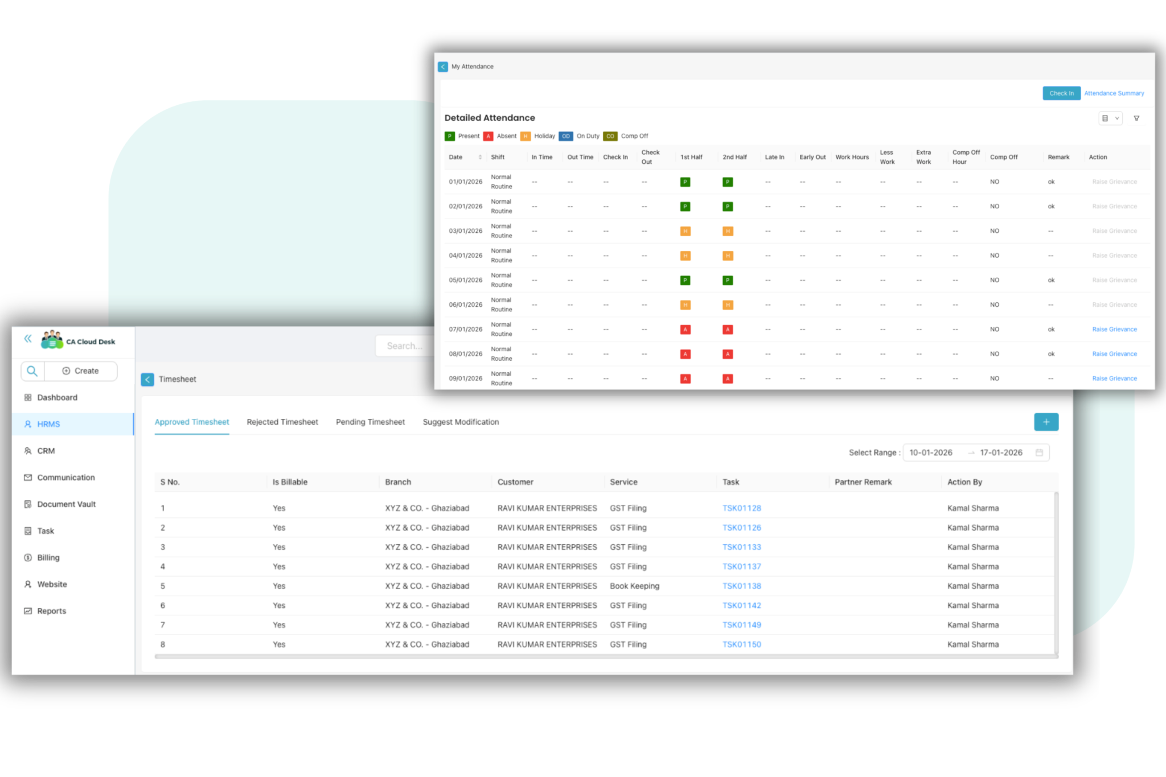Click the blue plus add timesheet button

(x=1046, y=422)
